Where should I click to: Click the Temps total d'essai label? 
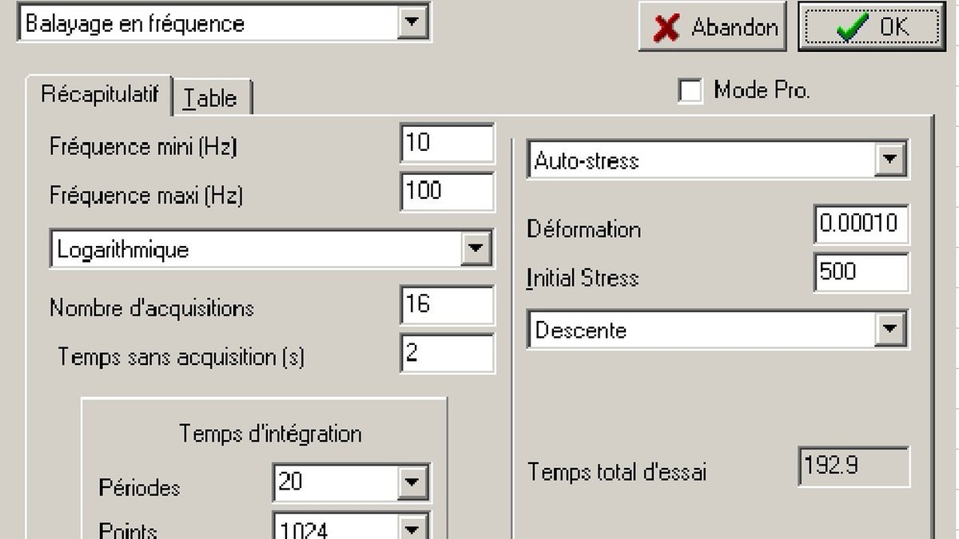click(617, 472)
